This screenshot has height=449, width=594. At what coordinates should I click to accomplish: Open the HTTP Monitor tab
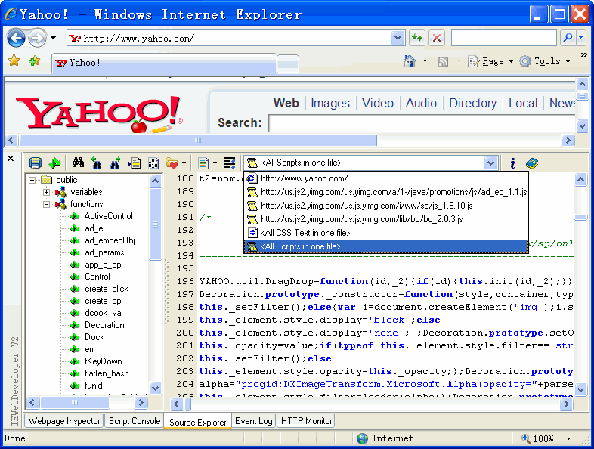306,421
